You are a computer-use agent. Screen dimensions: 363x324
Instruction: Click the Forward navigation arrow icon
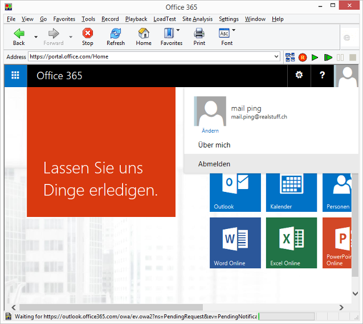pyautogui.click(x=54, y=34)
